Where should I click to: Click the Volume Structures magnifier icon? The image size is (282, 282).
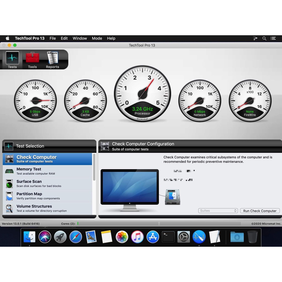tap(9, 208)
